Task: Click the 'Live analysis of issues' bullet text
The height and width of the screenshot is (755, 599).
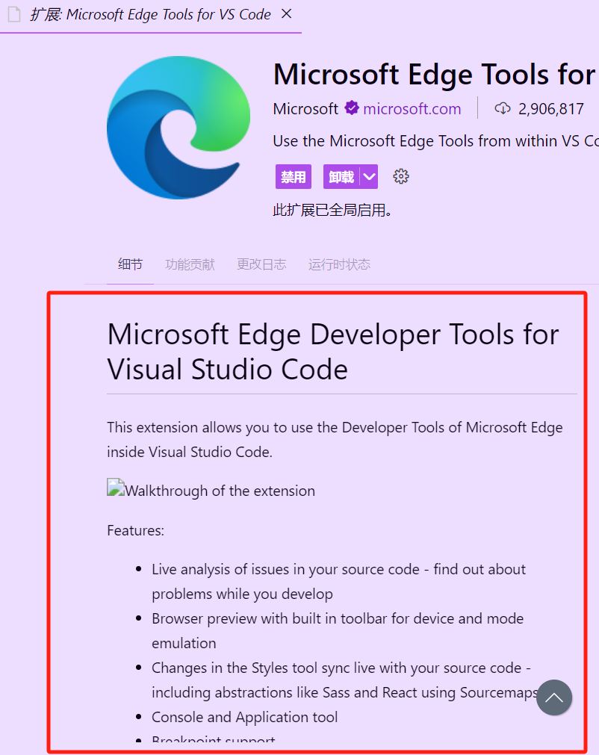Action: (338, 581)
